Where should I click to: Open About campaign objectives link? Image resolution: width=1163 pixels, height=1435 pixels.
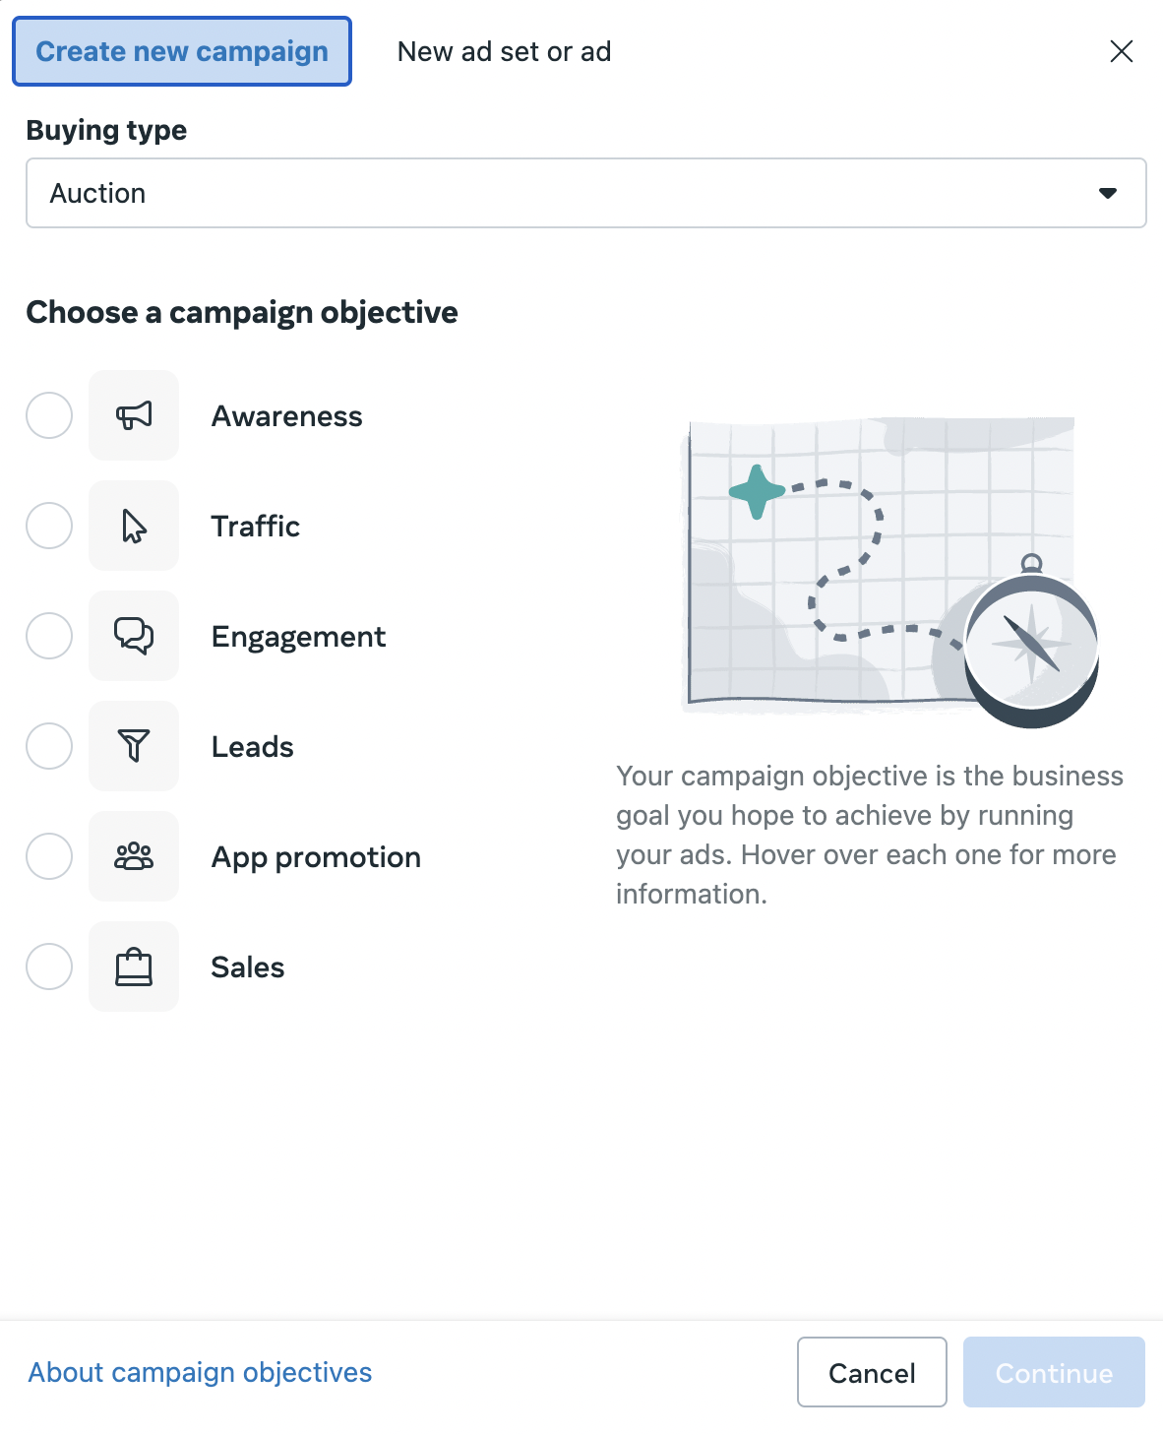click(200, 1372)
